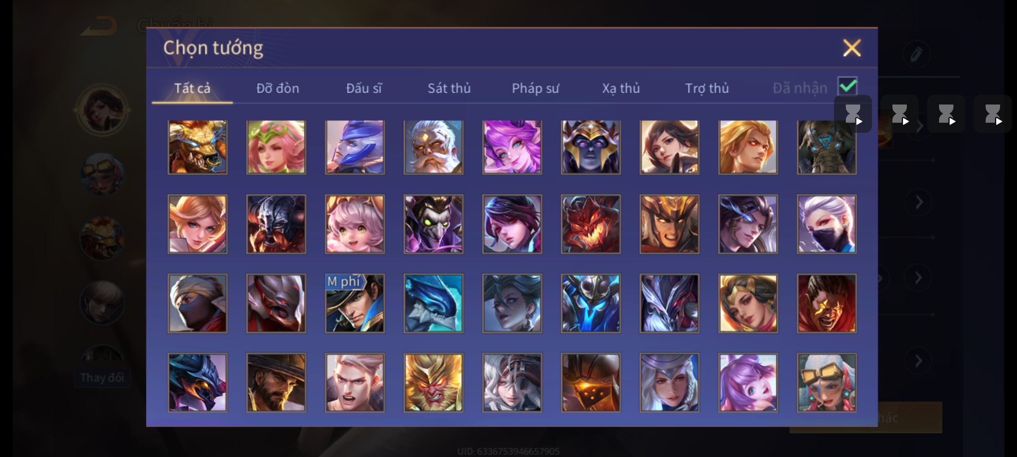Pick the golden monkey king hero portrait
This screenshot has width=1017, height=457.
[433, 383]
